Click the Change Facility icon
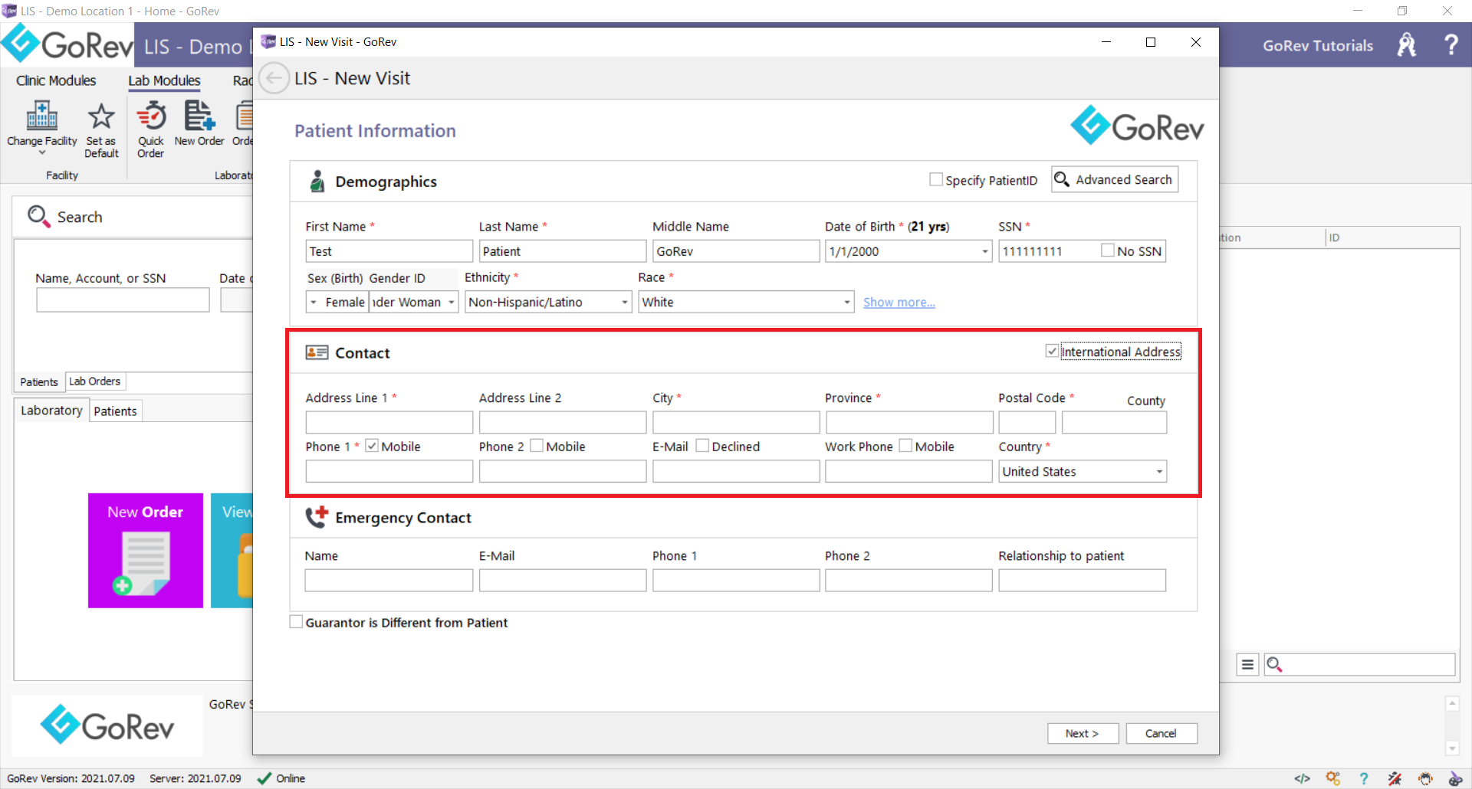Viewport: 1472px width, 789px height. (x=42, y=116)
